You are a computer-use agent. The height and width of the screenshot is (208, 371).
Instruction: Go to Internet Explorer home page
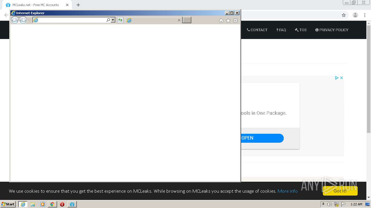click(221, 21)
